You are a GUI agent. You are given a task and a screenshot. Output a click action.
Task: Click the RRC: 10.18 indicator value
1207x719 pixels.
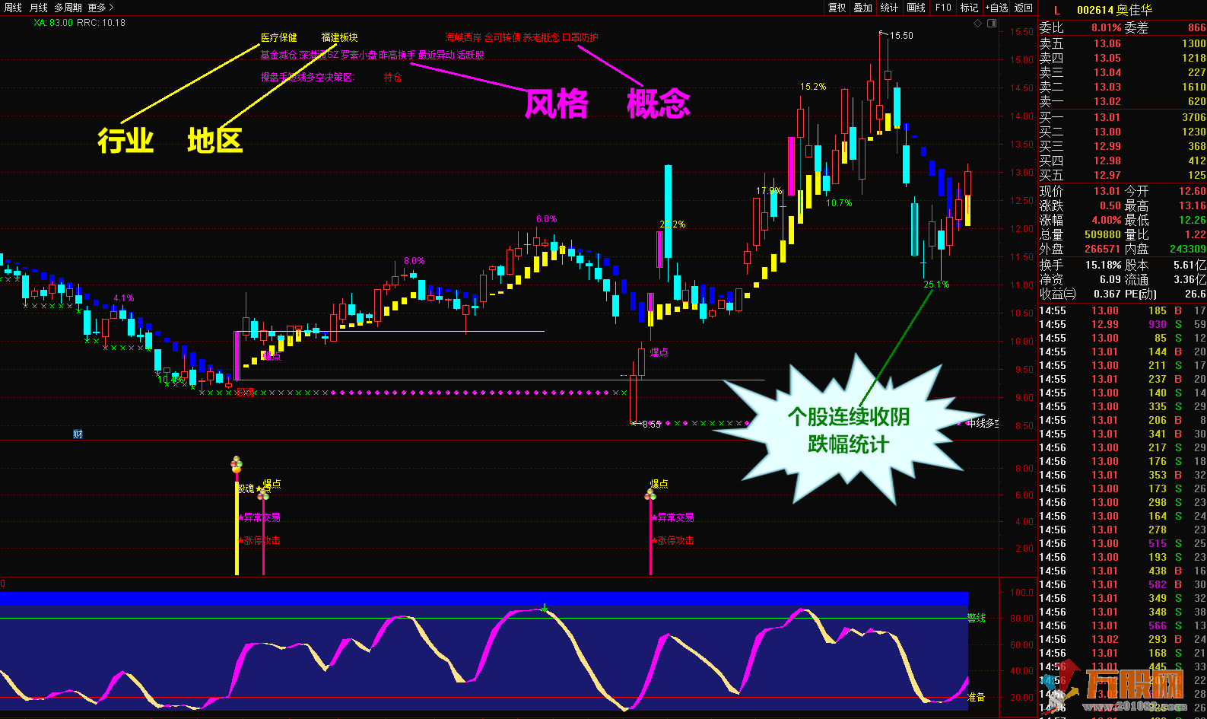pyautogui.click(x=101, y=23)
